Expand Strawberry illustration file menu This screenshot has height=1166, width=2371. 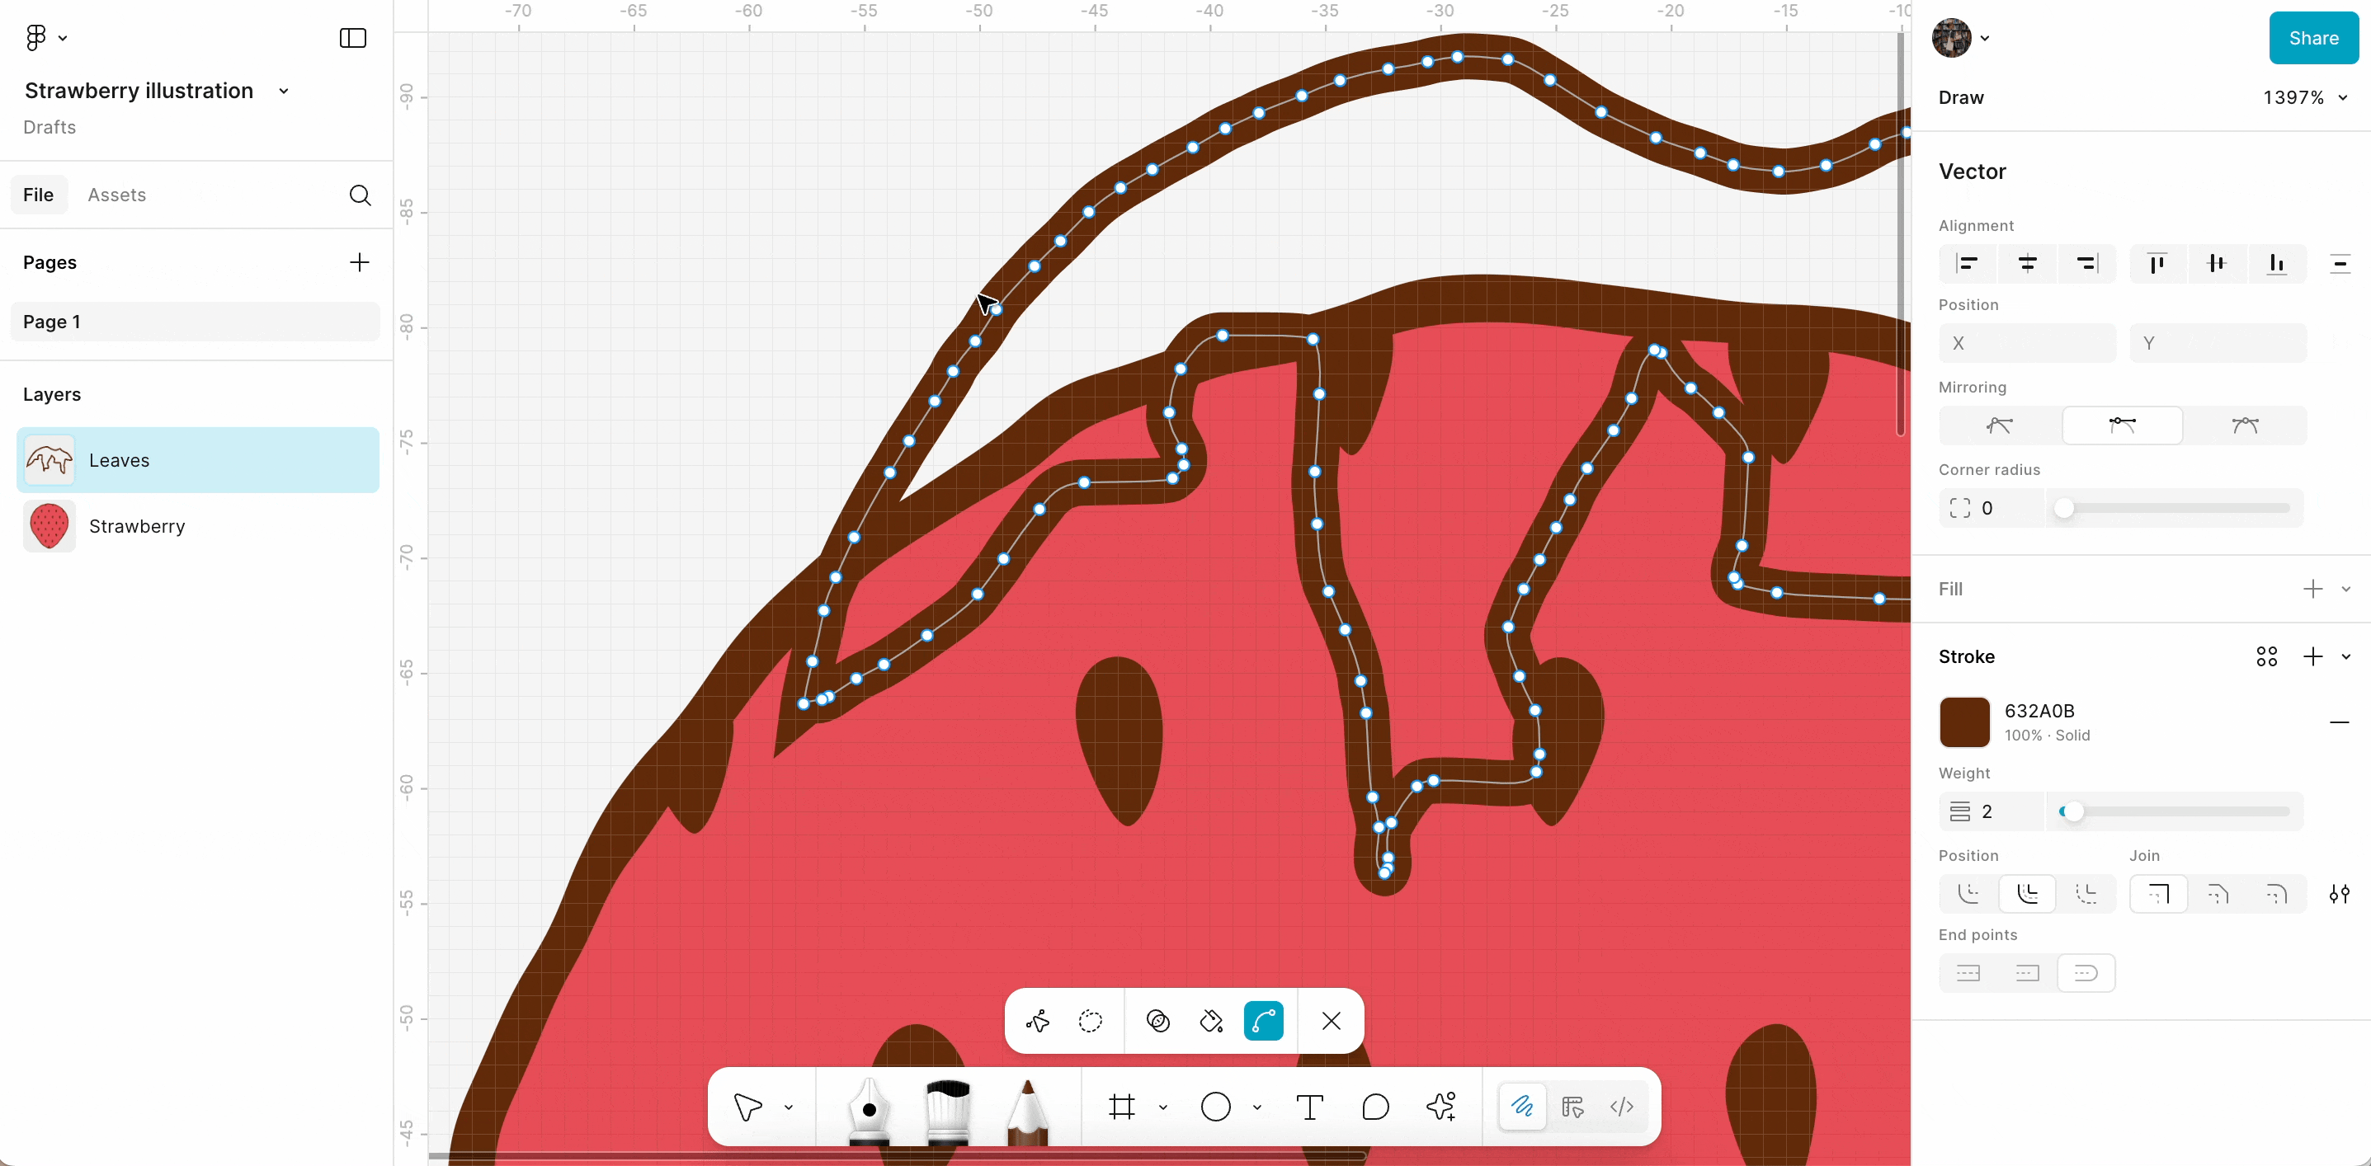(x=284, y=91)
